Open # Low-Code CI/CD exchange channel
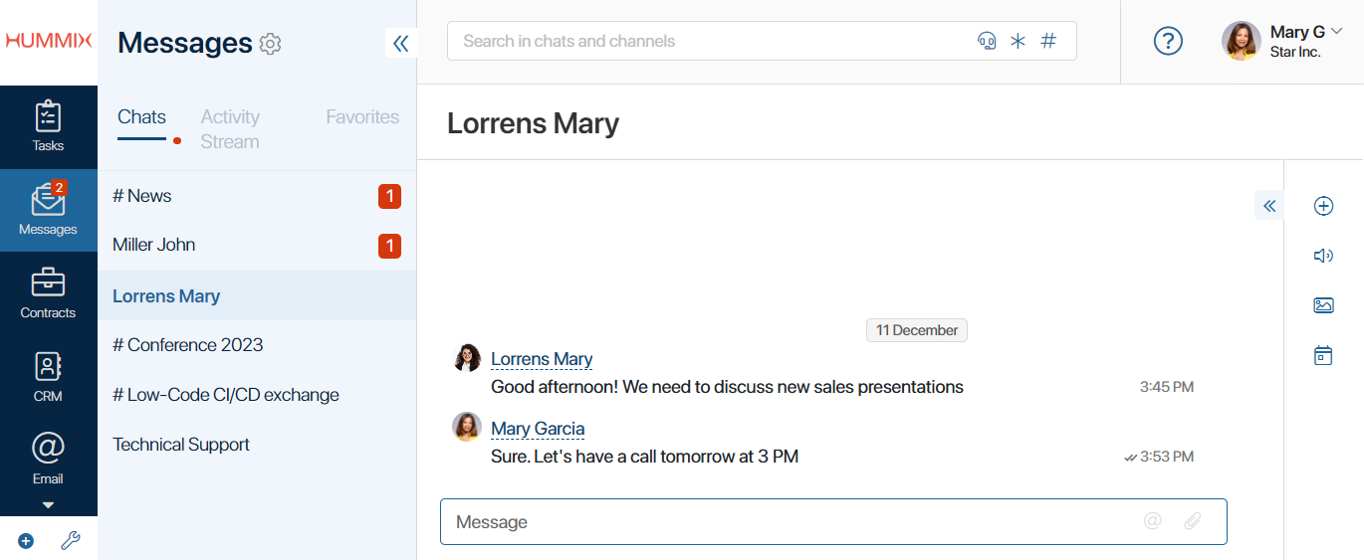The height and width of the screenshot is (560, 1364). pyautogui.click(x=257, y=395)
